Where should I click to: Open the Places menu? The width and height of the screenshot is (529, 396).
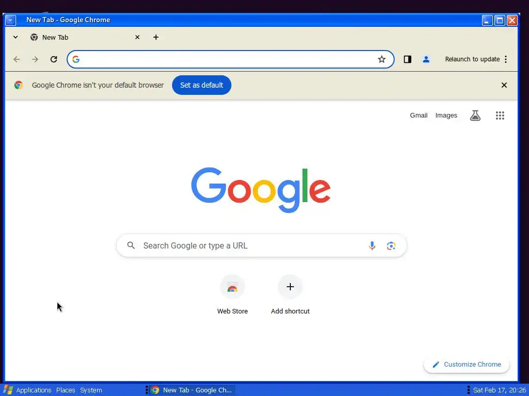66,390
